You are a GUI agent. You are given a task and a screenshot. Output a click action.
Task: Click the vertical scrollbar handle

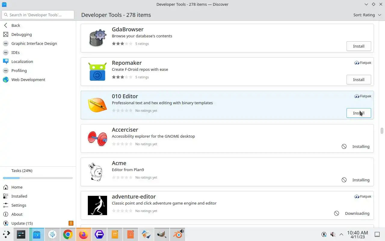click(382, 131)
